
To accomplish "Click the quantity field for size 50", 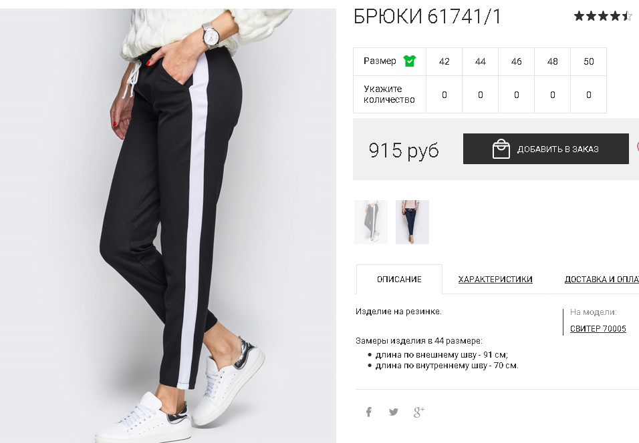I will tap(588, 94).
